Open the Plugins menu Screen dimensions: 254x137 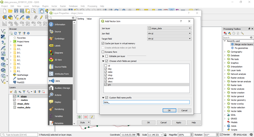pyautogui.click(x=45, y=6)
